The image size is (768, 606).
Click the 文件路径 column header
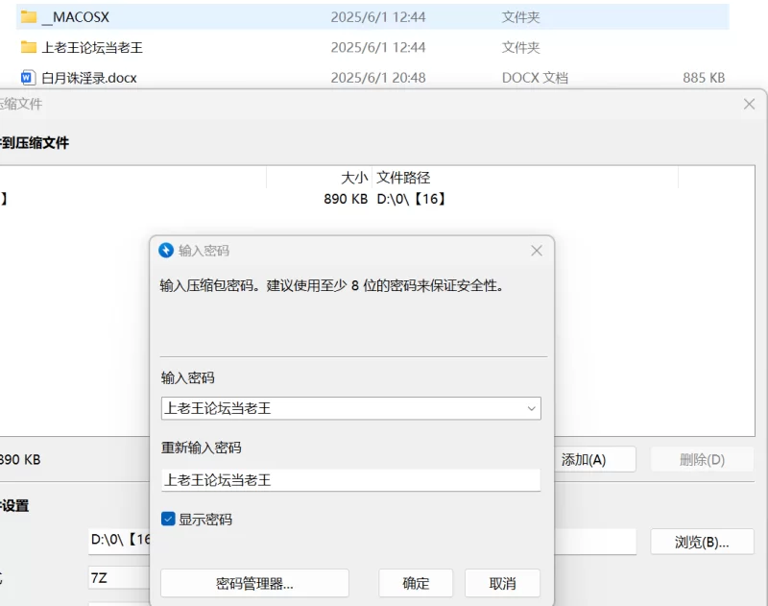[x=403, y=178]
